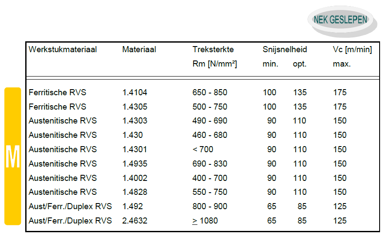Select the Treksterkte column header
The height and width of the screenshot is (237, 387).
click(213, 50)
